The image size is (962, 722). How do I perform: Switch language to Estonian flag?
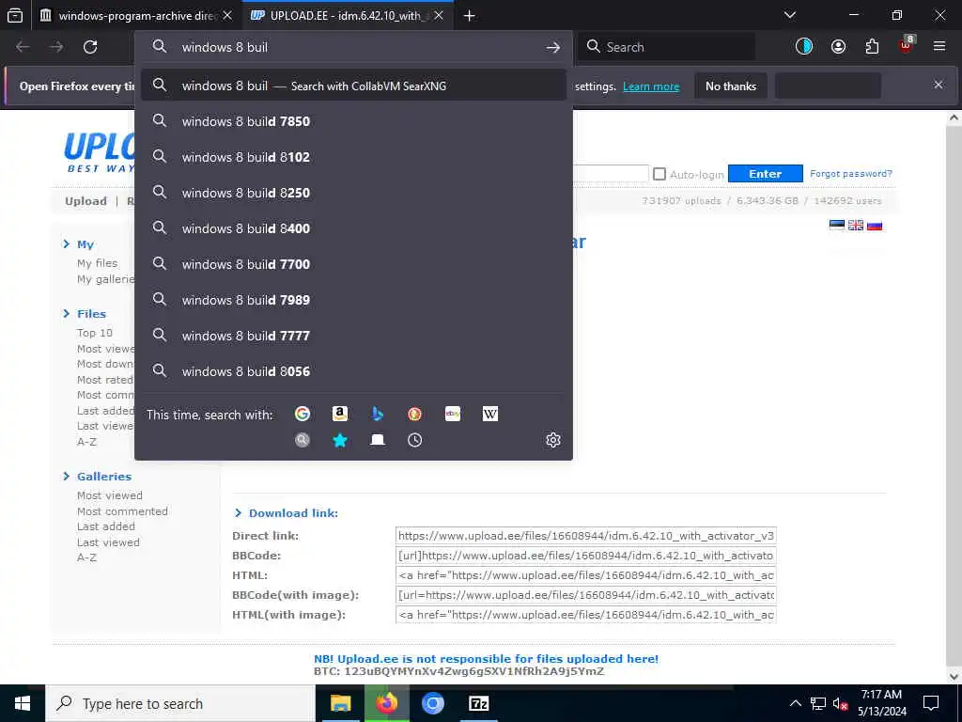coord(837,226)
